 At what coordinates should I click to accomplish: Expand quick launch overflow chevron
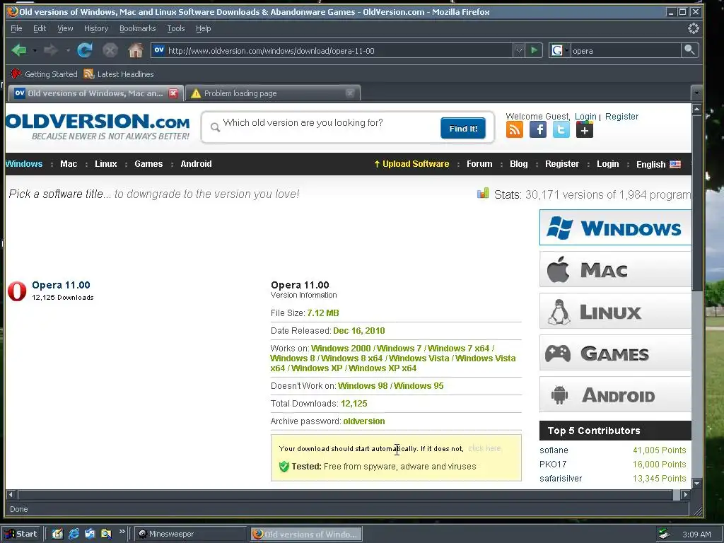coord(122,532)
